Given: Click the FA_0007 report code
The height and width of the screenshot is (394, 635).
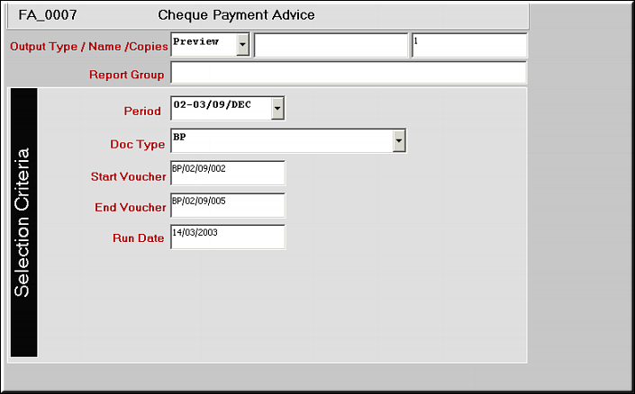Looking at the screenshot, I should [x=45, y=15].
